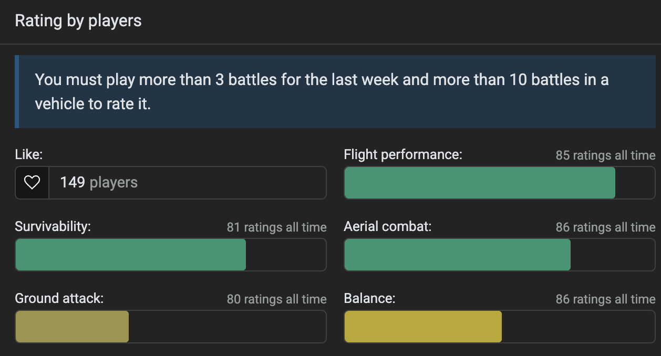Click the Balance label
The height and width of the screenshot is (356, 661).
click(369, 298)
